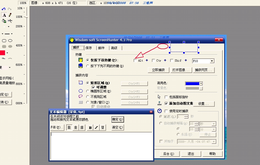Image resolution: width=260 pixels, height=165 pixels.
Task: Uncheck the 可调整 checkbox
Action: coord(93,87)
